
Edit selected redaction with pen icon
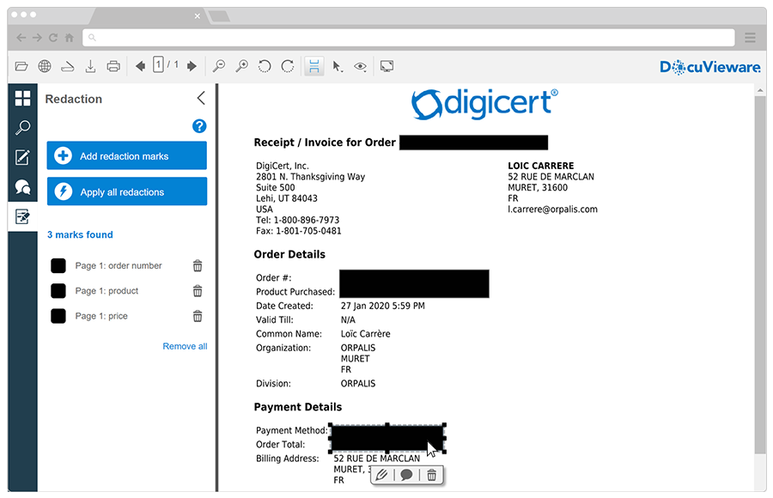(381, 475)
